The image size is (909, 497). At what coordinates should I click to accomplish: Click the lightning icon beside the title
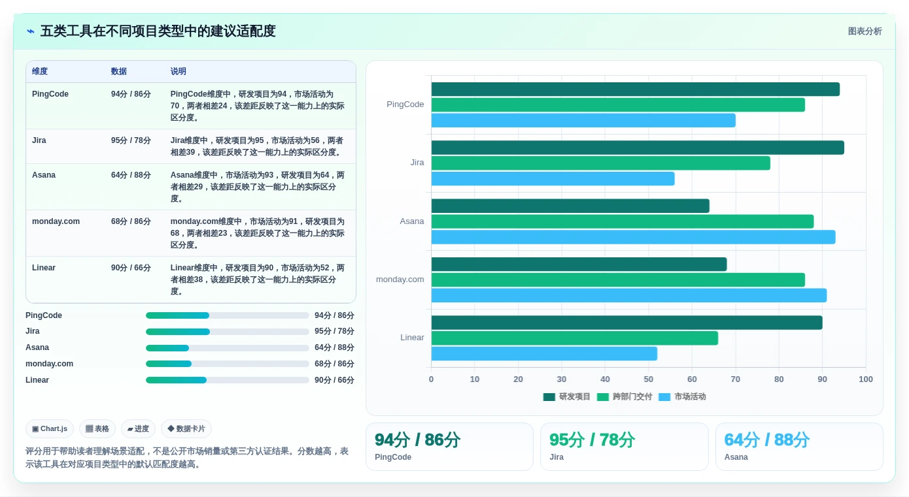[x=31, y=31]
